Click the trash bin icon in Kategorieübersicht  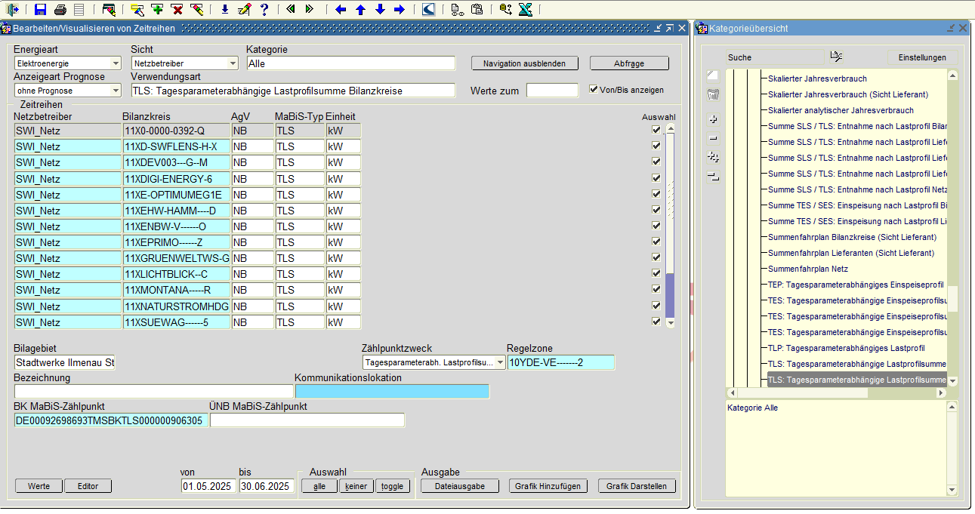pyautogui.click(x=713, y=95)
